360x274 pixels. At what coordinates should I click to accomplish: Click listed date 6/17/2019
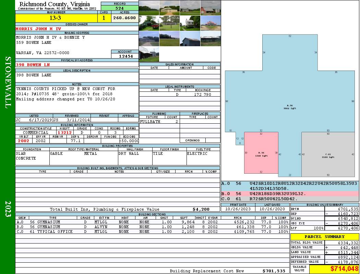pos(40,120)
